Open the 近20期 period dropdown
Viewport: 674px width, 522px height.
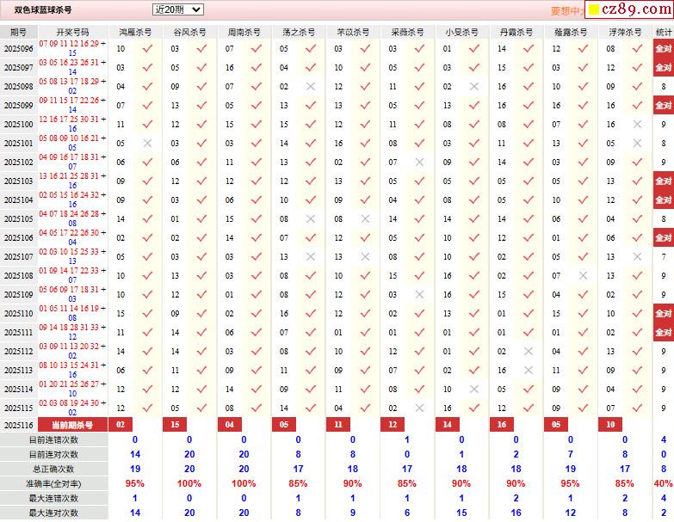(x=177, y=9)
